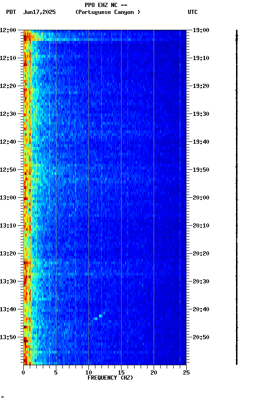Click the '13:30' PDT time label
This screenshot has height=402, width=257.
tap(8, 282)
